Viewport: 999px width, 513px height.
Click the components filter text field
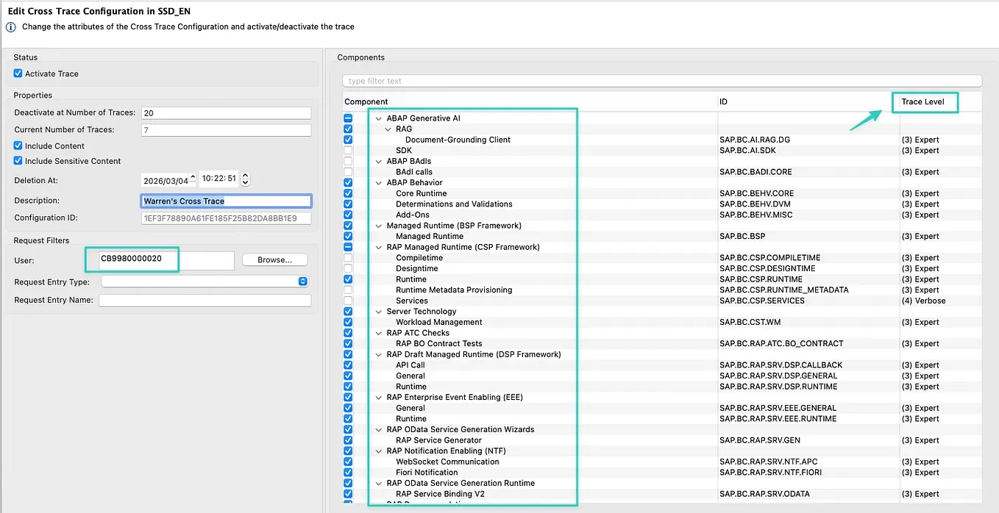click(662, 81)
